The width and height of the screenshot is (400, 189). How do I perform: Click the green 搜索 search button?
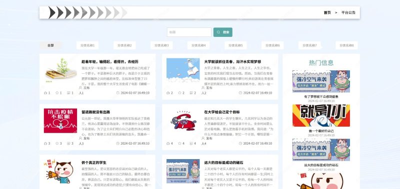pos(222,32)
